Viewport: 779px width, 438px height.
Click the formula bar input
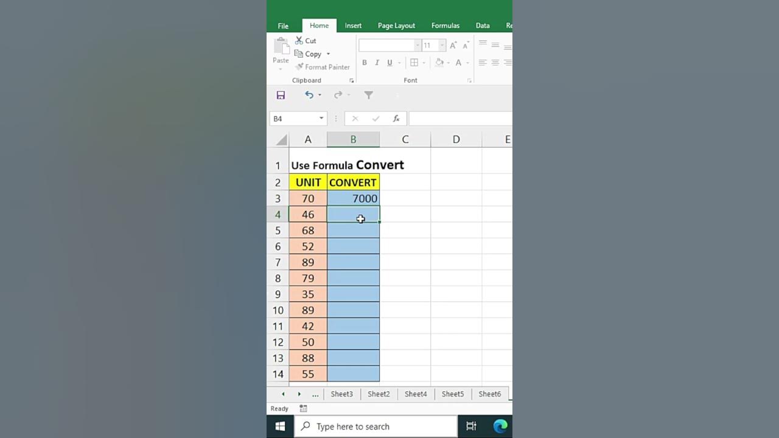click(x=460, y=119)
